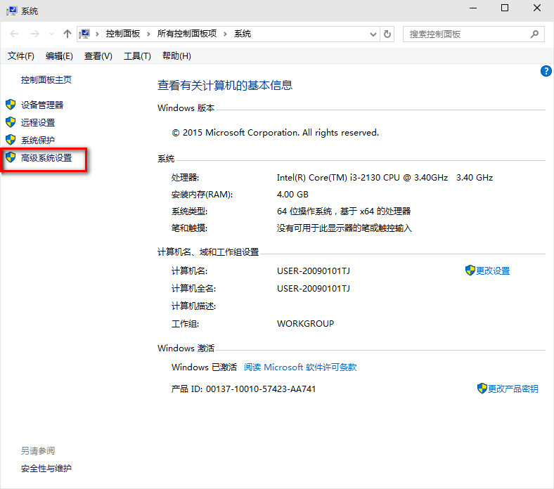The width and height of the screenshot is (554, 489).
Task: Open 系统保护 link
Action: [x=38, y=141]
